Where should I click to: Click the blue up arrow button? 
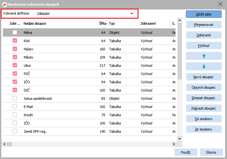point(204,56)
